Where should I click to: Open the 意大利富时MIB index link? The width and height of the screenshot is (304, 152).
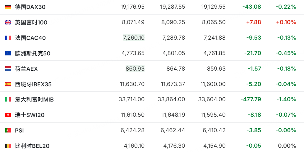pyautogui.click(x=34, y=99)
